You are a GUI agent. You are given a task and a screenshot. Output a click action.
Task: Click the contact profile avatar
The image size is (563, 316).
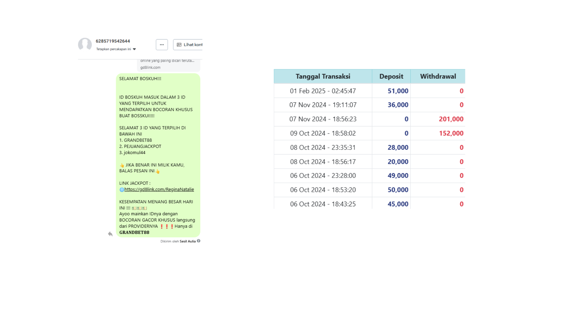coord(85,44)
